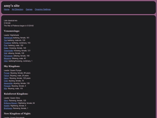Click 'Leader: Nightshade' text
Viewport: 157px width, 118px height.
[11, 35]
